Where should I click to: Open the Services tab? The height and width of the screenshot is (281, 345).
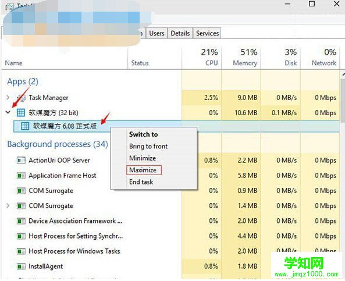click(207, 33)
